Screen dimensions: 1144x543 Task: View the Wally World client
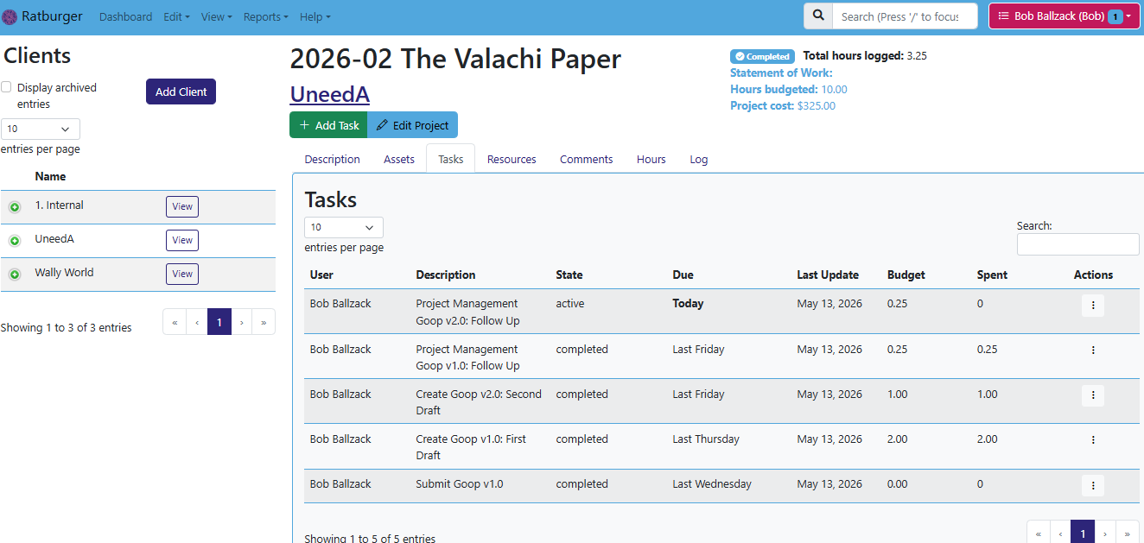pyautogui.click(x=182, y=274)
